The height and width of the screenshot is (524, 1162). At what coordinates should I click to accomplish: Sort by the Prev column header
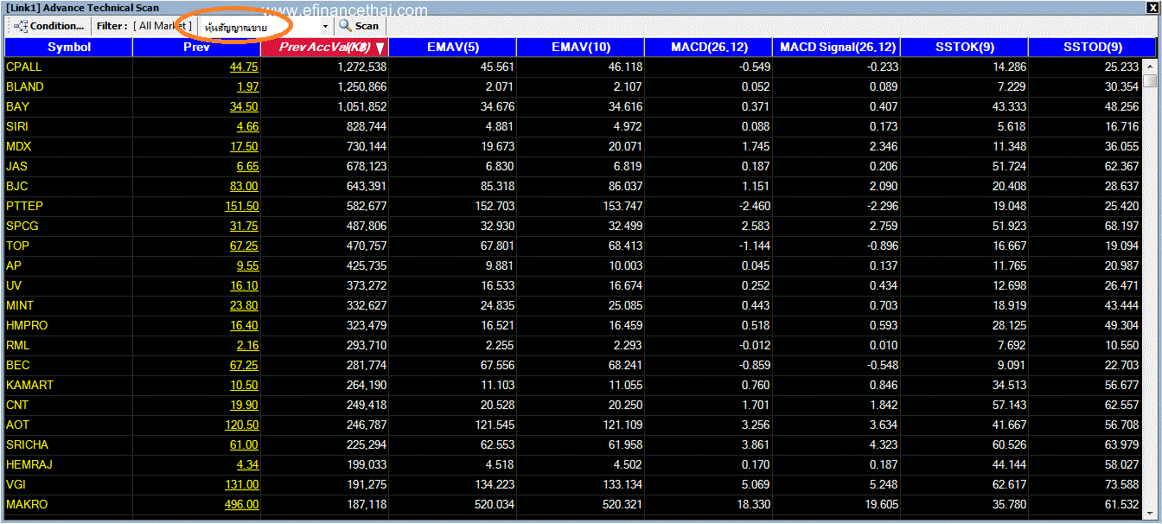(x=196, y=47)
